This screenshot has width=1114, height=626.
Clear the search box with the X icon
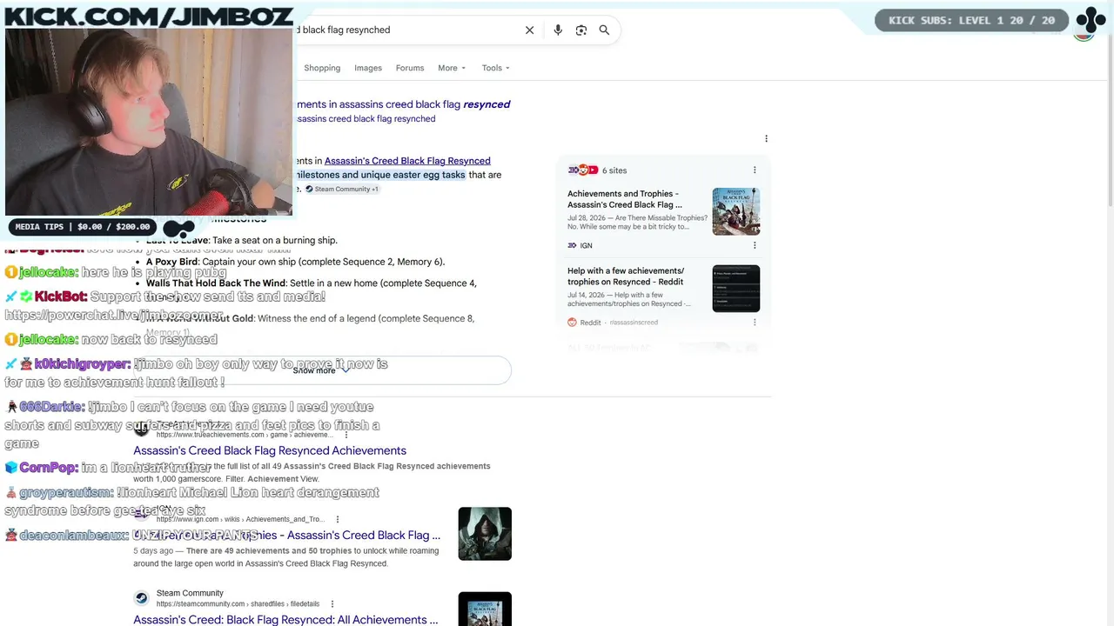(x=529, y=30)
